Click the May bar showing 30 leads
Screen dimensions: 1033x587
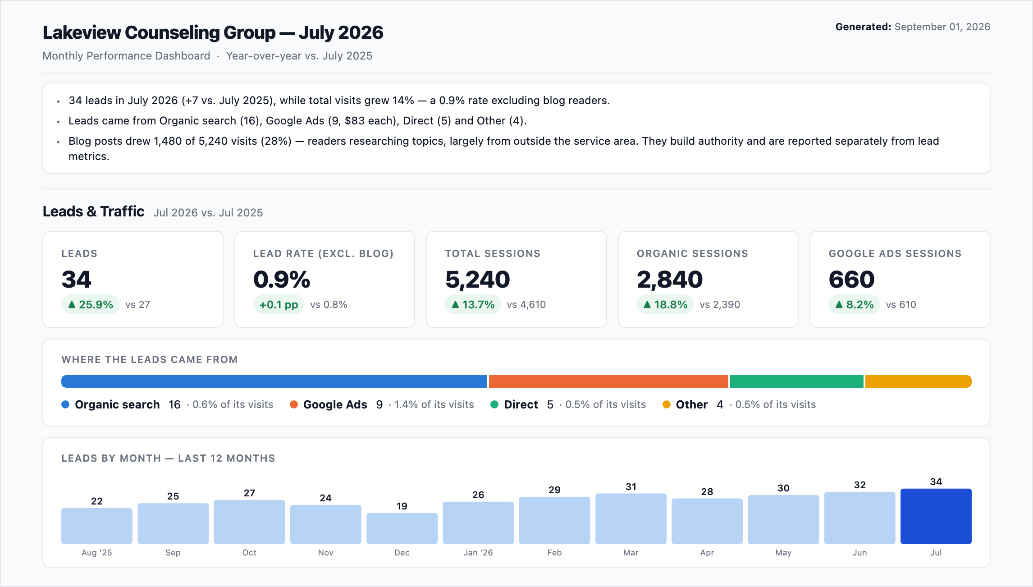[x=783, y=519]
